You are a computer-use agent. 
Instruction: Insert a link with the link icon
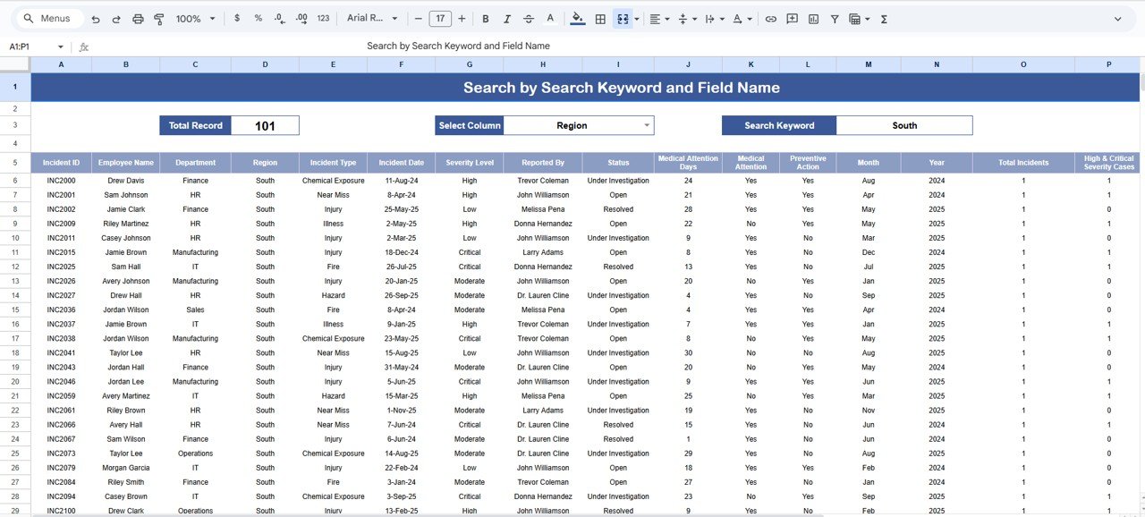[770, 18]
